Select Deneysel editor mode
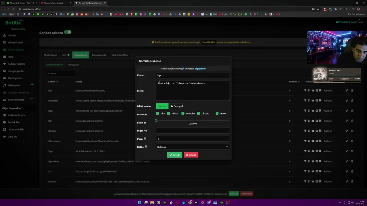367x206 pixels. 177,106
